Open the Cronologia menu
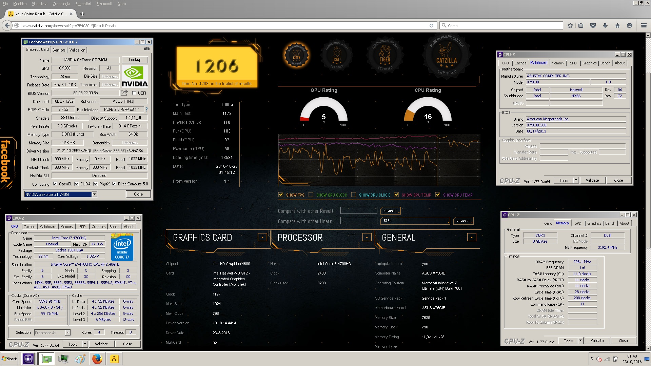 [61, 4]
